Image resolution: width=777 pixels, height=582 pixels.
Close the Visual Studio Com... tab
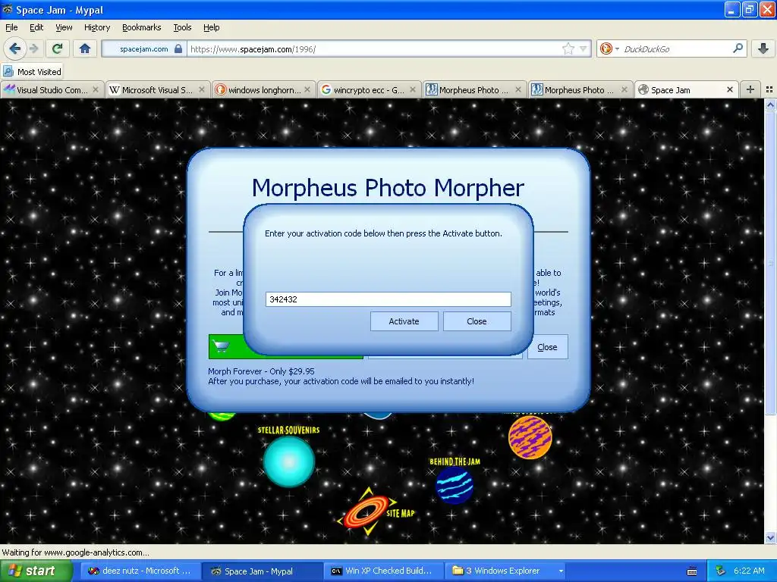pos(96,89)
